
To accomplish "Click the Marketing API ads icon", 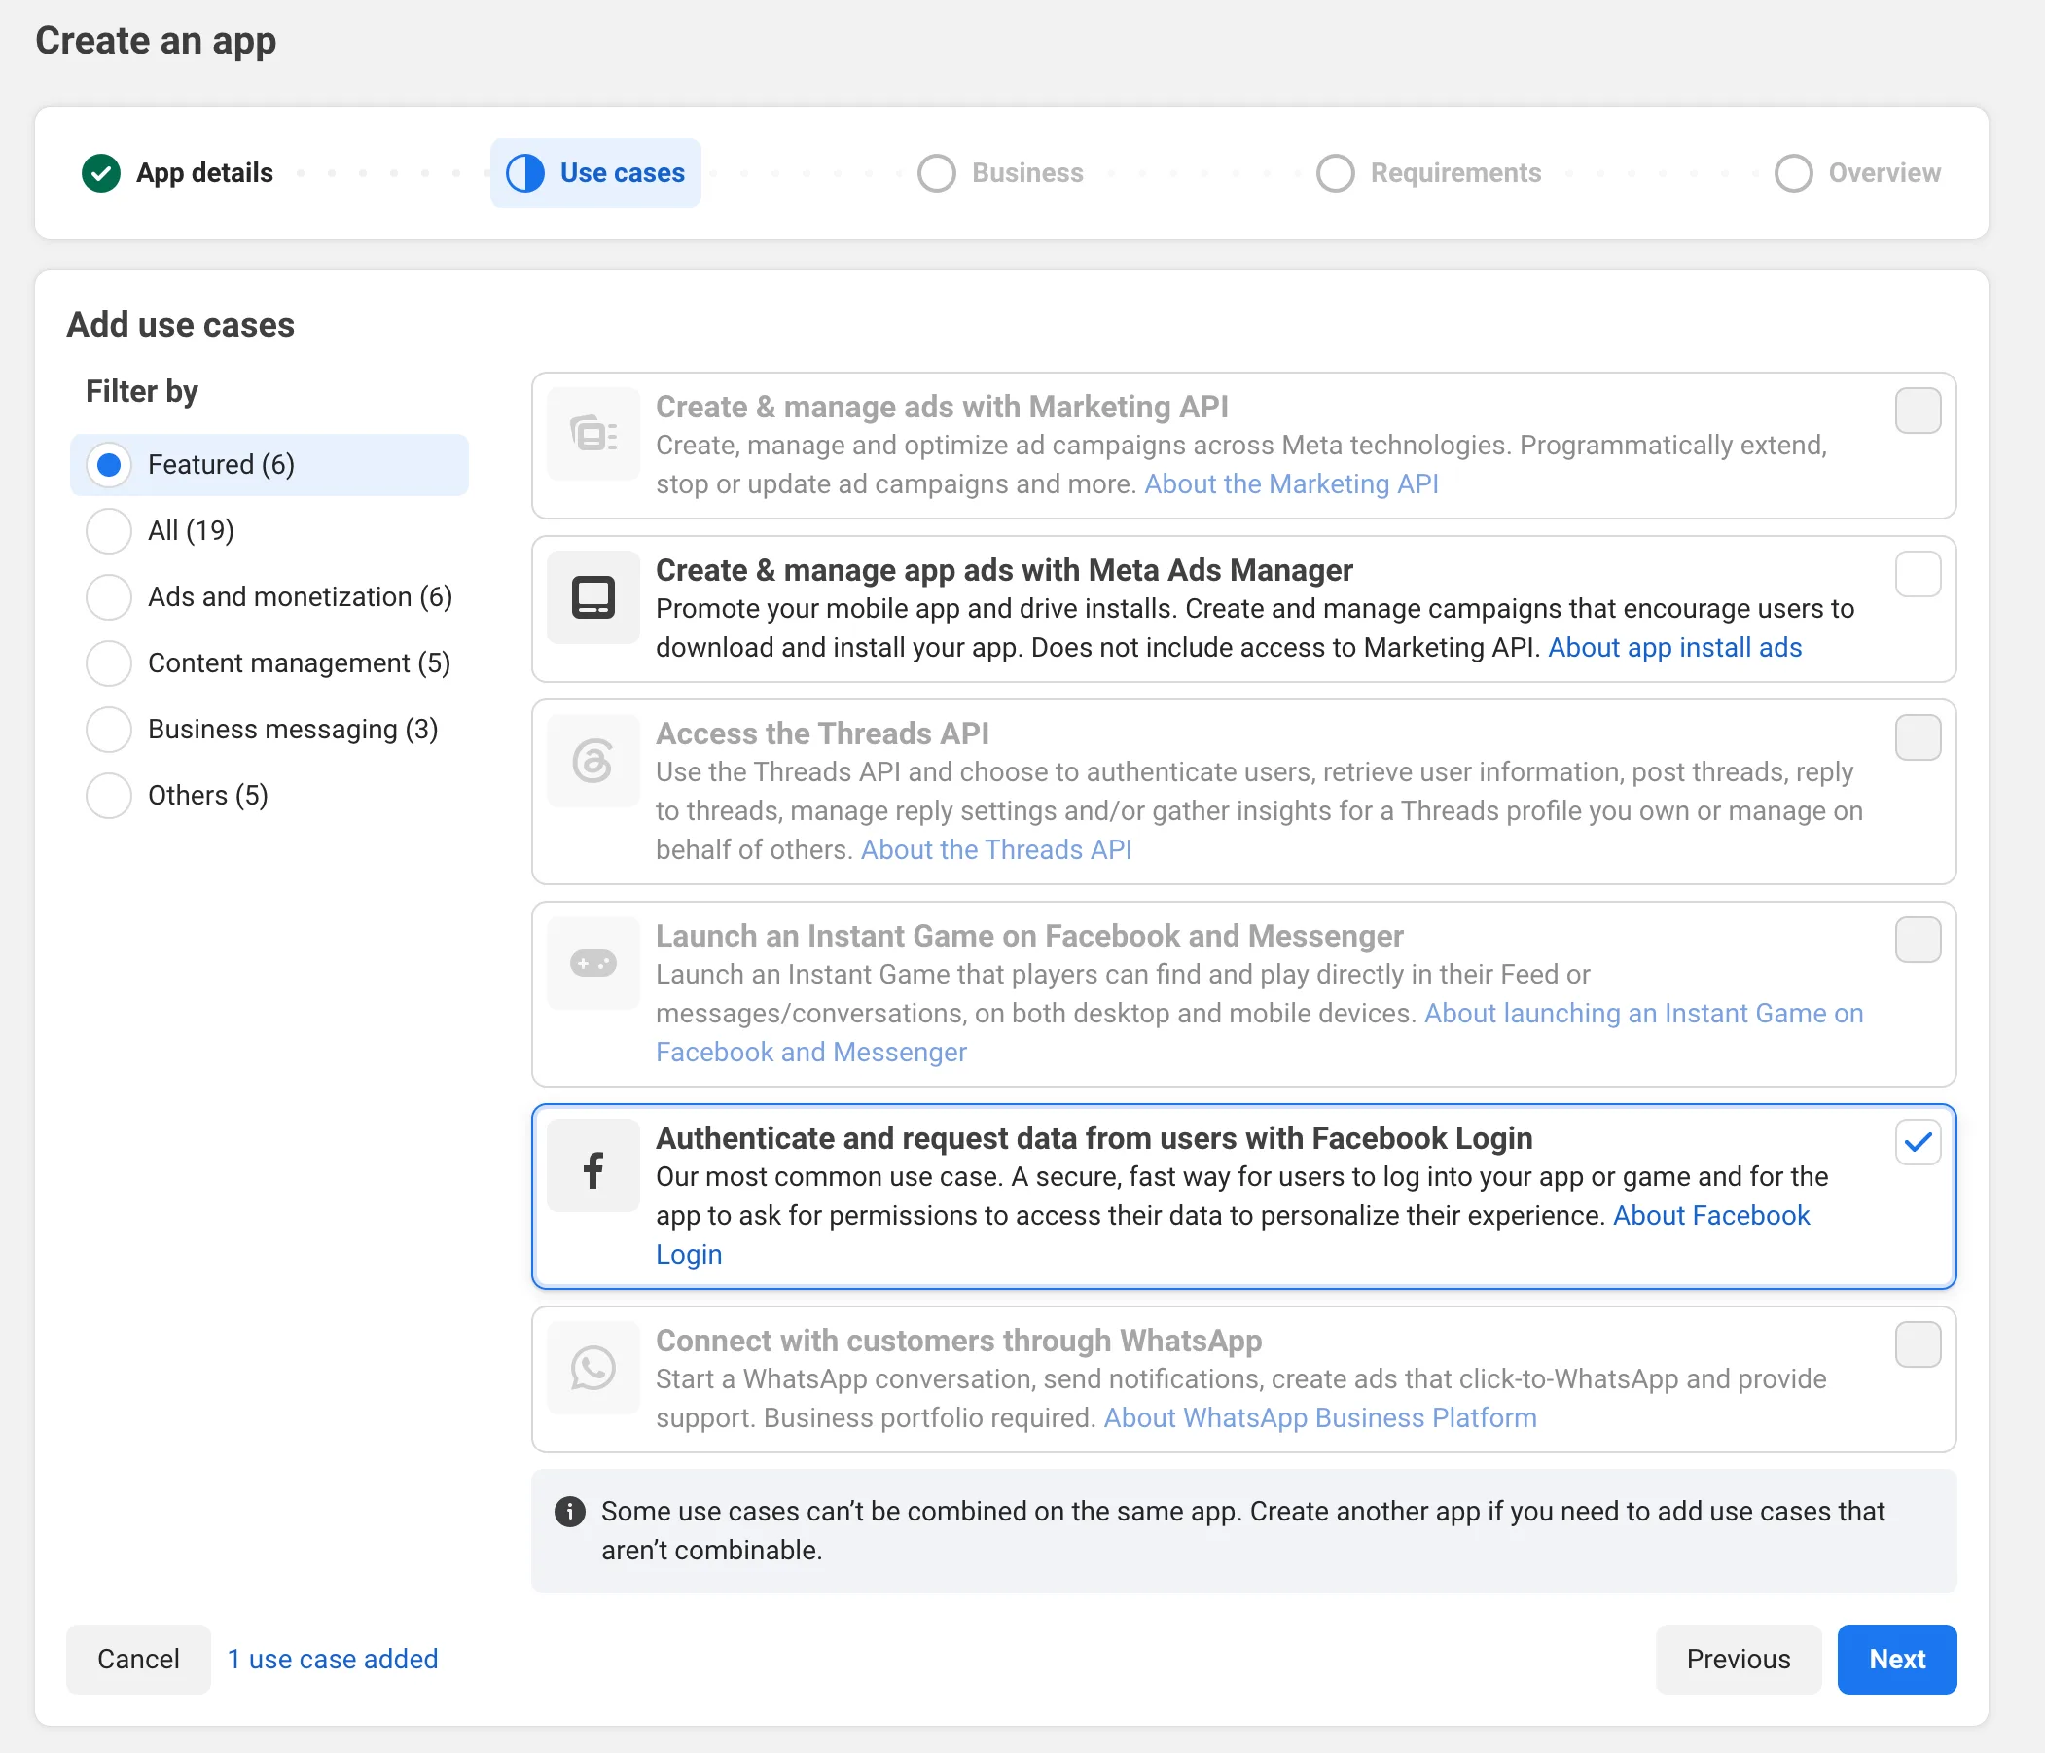I will [593, 433].
